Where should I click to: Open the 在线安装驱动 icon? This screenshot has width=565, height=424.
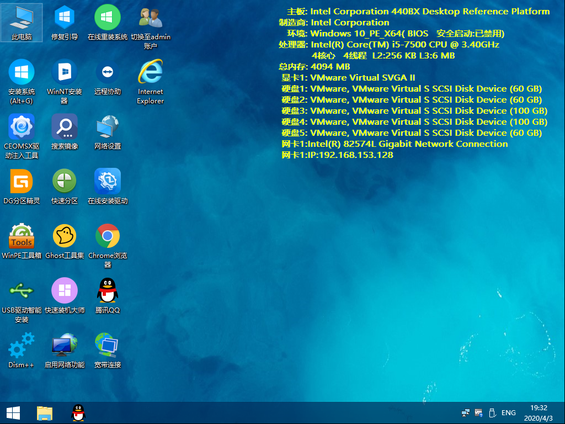[108, 187]
